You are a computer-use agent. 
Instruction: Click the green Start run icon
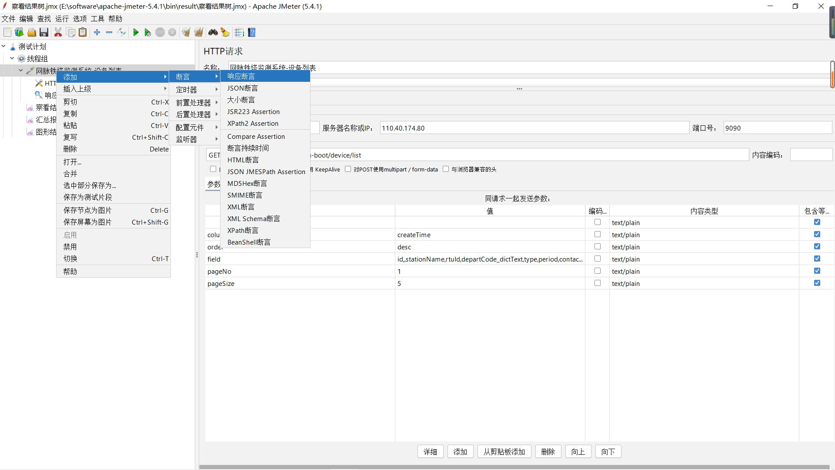(x=136, y=33)
